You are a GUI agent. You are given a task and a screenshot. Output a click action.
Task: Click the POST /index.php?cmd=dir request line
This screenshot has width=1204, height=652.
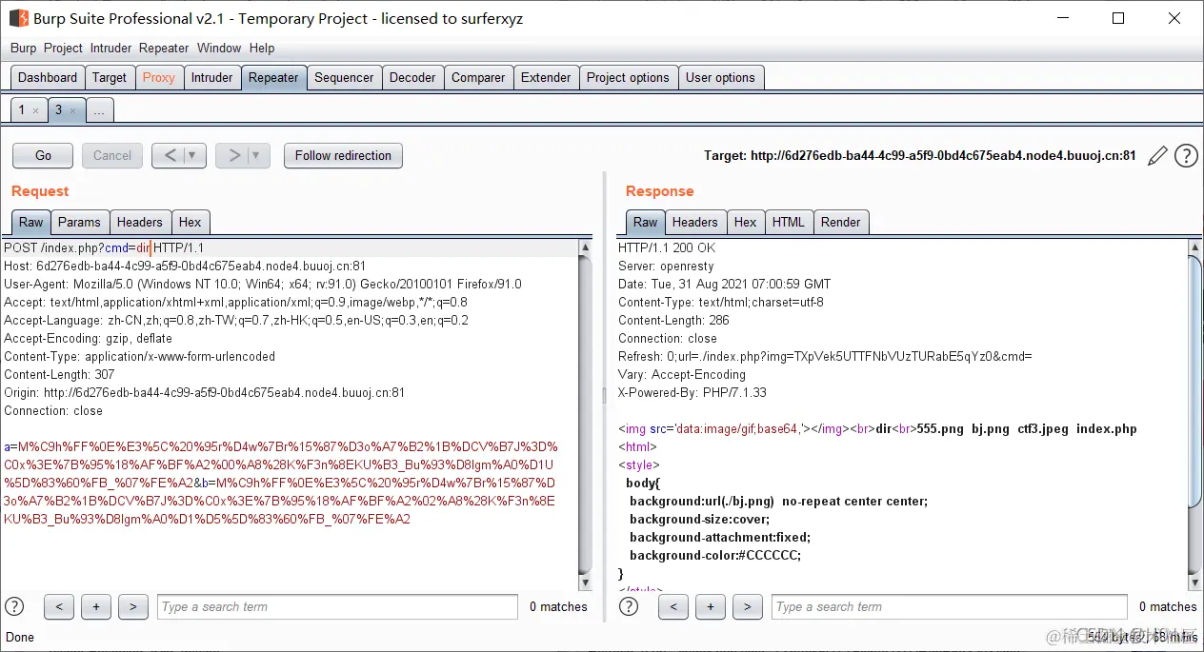[104, 247]
